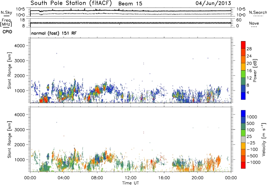Click the 20–24 dB orange power colorbar segment
Viewport: 267px width, 185px height.
pos(243,60)
